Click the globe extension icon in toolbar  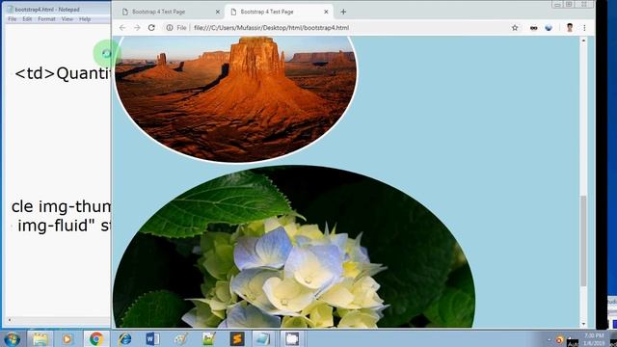549,28
